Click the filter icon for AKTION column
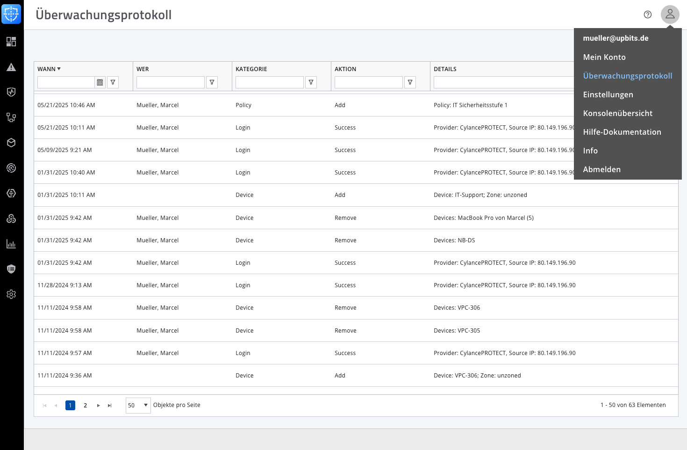The height and width of the screenshot is (450, 687). (410, 82)
